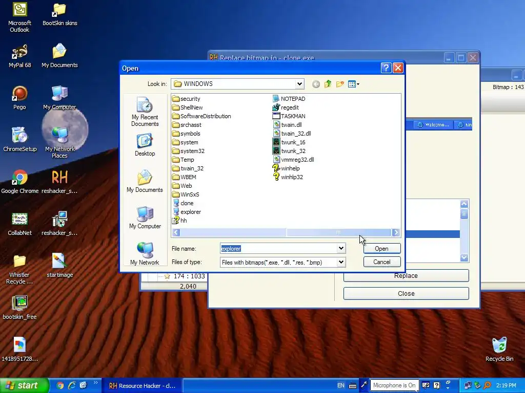This screenshot has height=393, width=525.
Task: Select the symbols folder
Action: [x=186, y=134]
